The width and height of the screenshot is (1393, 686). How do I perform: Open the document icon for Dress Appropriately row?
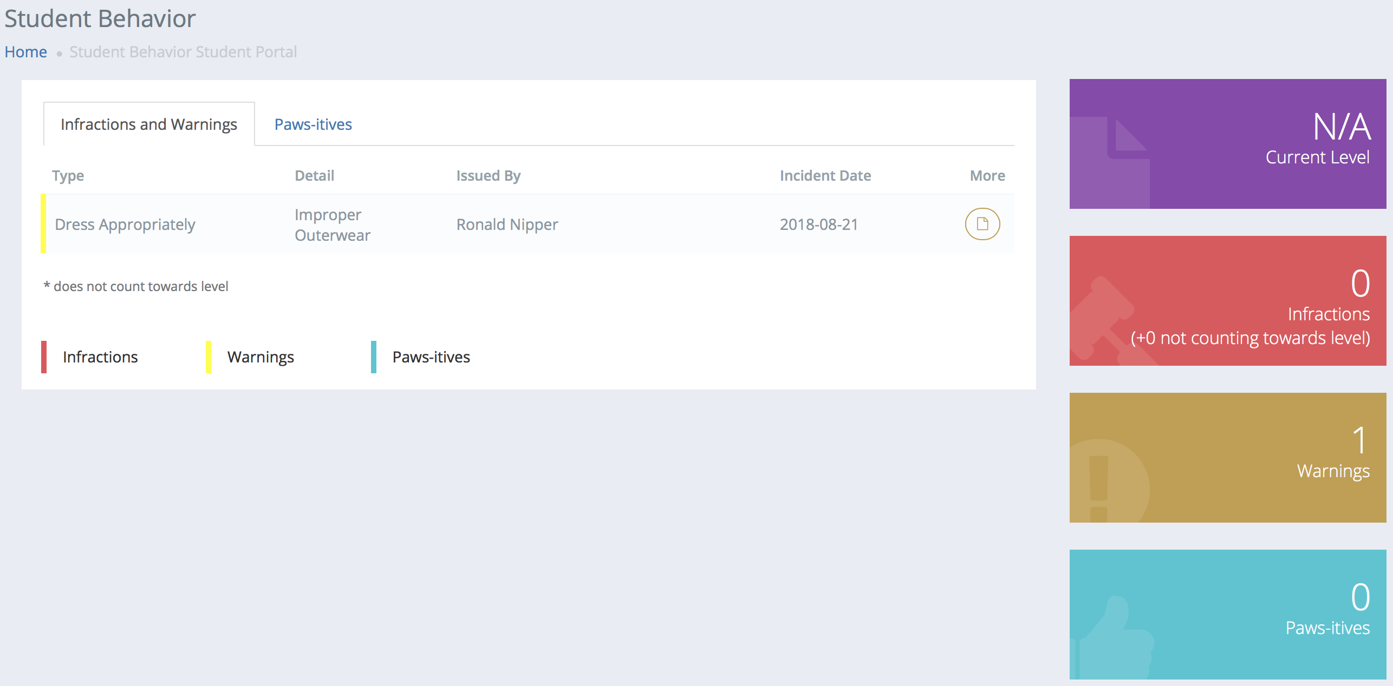point(982,224)
